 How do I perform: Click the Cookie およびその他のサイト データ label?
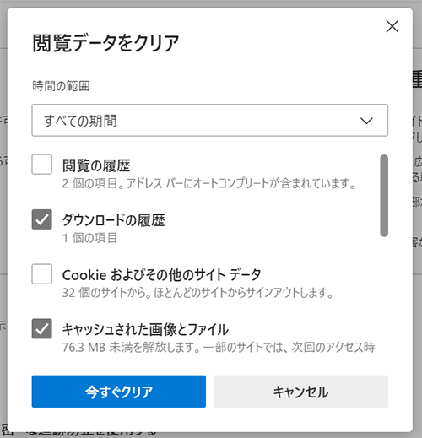pos(162,275)
